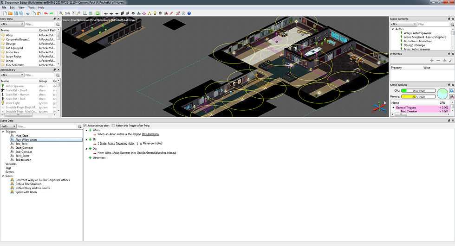Click the Paste clipboard toolbar icon
The height and width of the screenshot is (246, 455).
(39, 13)
